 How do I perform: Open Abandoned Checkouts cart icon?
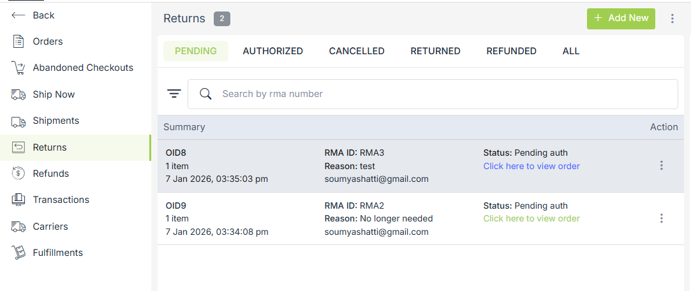pyautogui.click(x=19, y=68)
